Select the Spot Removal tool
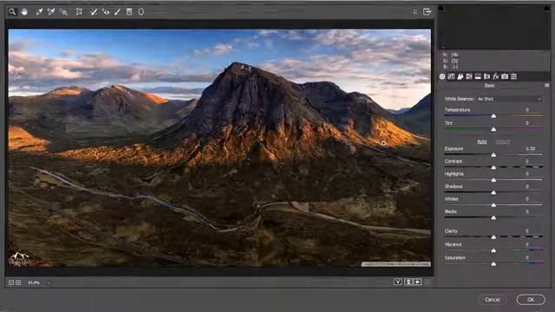555x312 pixels. (x=94, y=12)
